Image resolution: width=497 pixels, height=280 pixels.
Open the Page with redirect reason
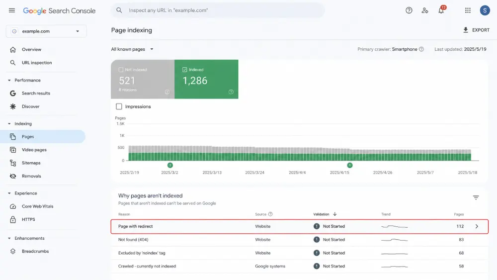[x=135, y=226]
